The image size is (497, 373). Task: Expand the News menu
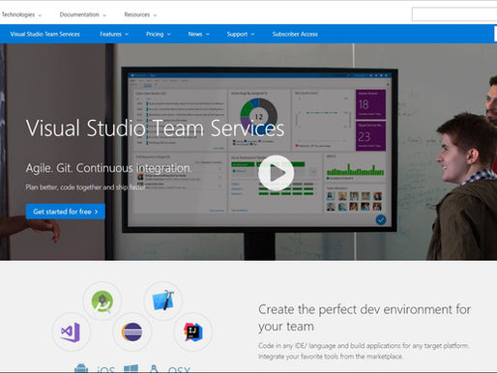(198, 34)
